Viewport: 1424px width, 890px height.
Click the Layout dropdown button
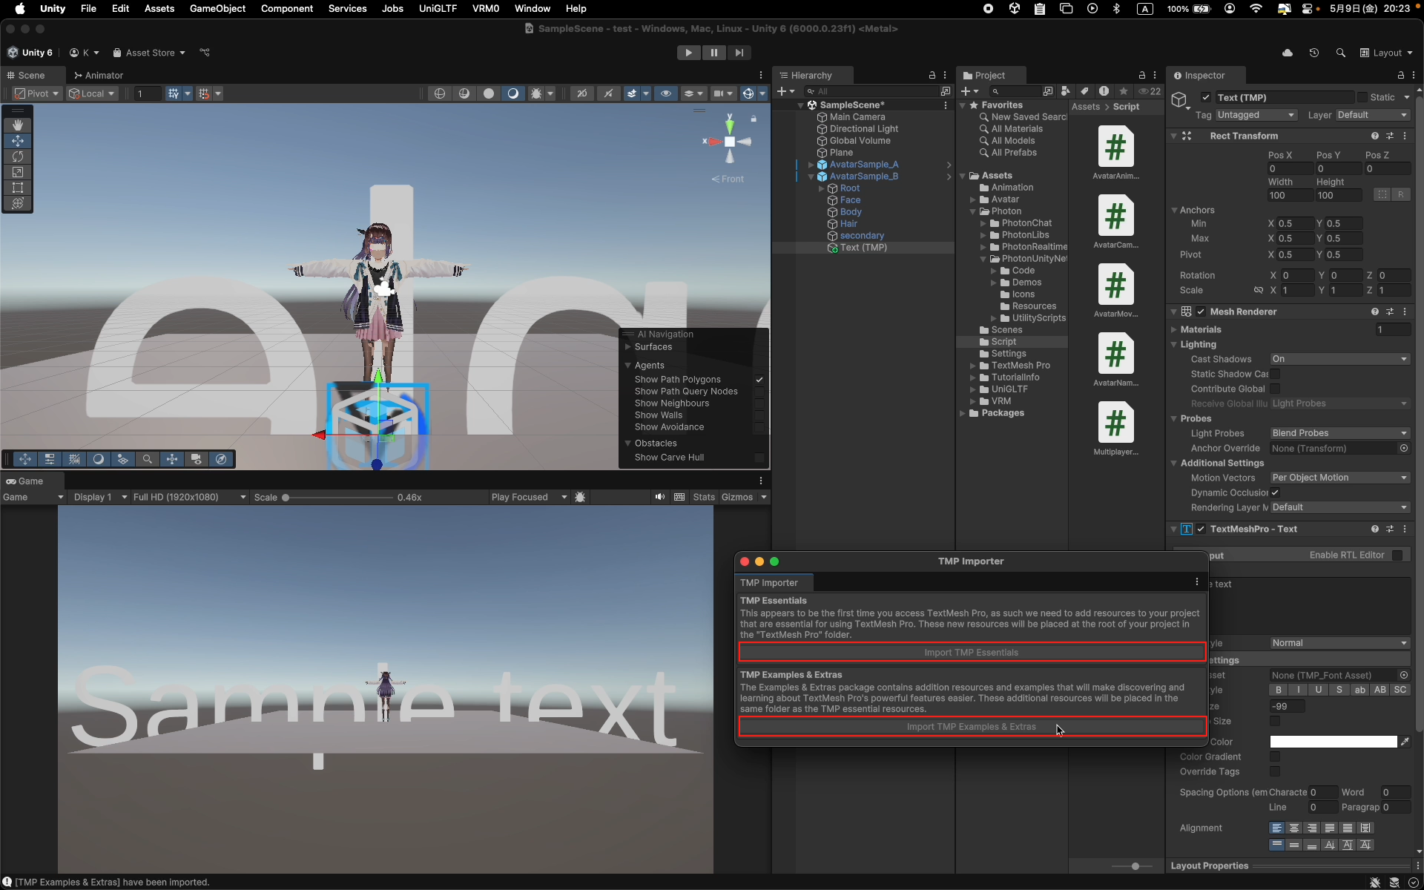[x=1386, y=53]
